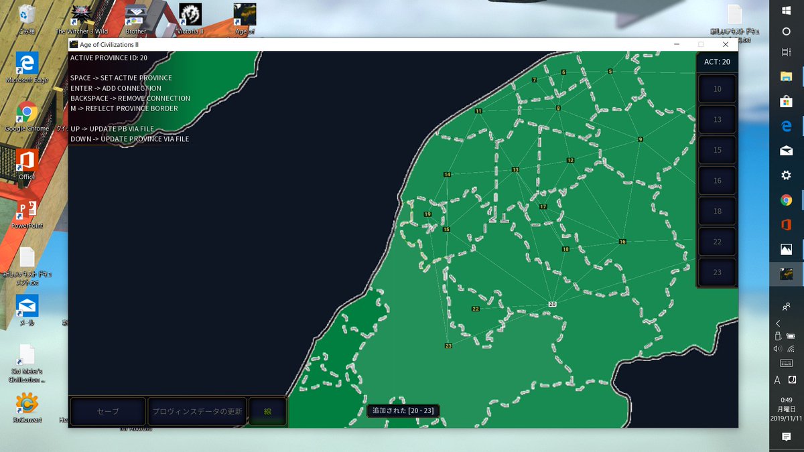Click province marker 11 on map

(x=478, y=111)
